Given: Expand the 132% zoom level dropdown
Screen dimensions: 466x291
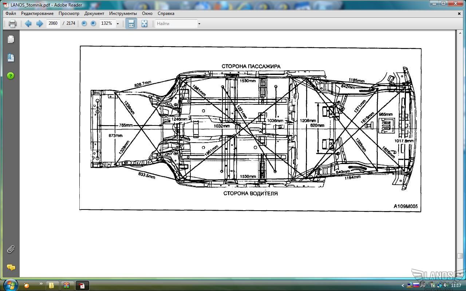Looking at the screenshot, I should click(x=118, y=24).
